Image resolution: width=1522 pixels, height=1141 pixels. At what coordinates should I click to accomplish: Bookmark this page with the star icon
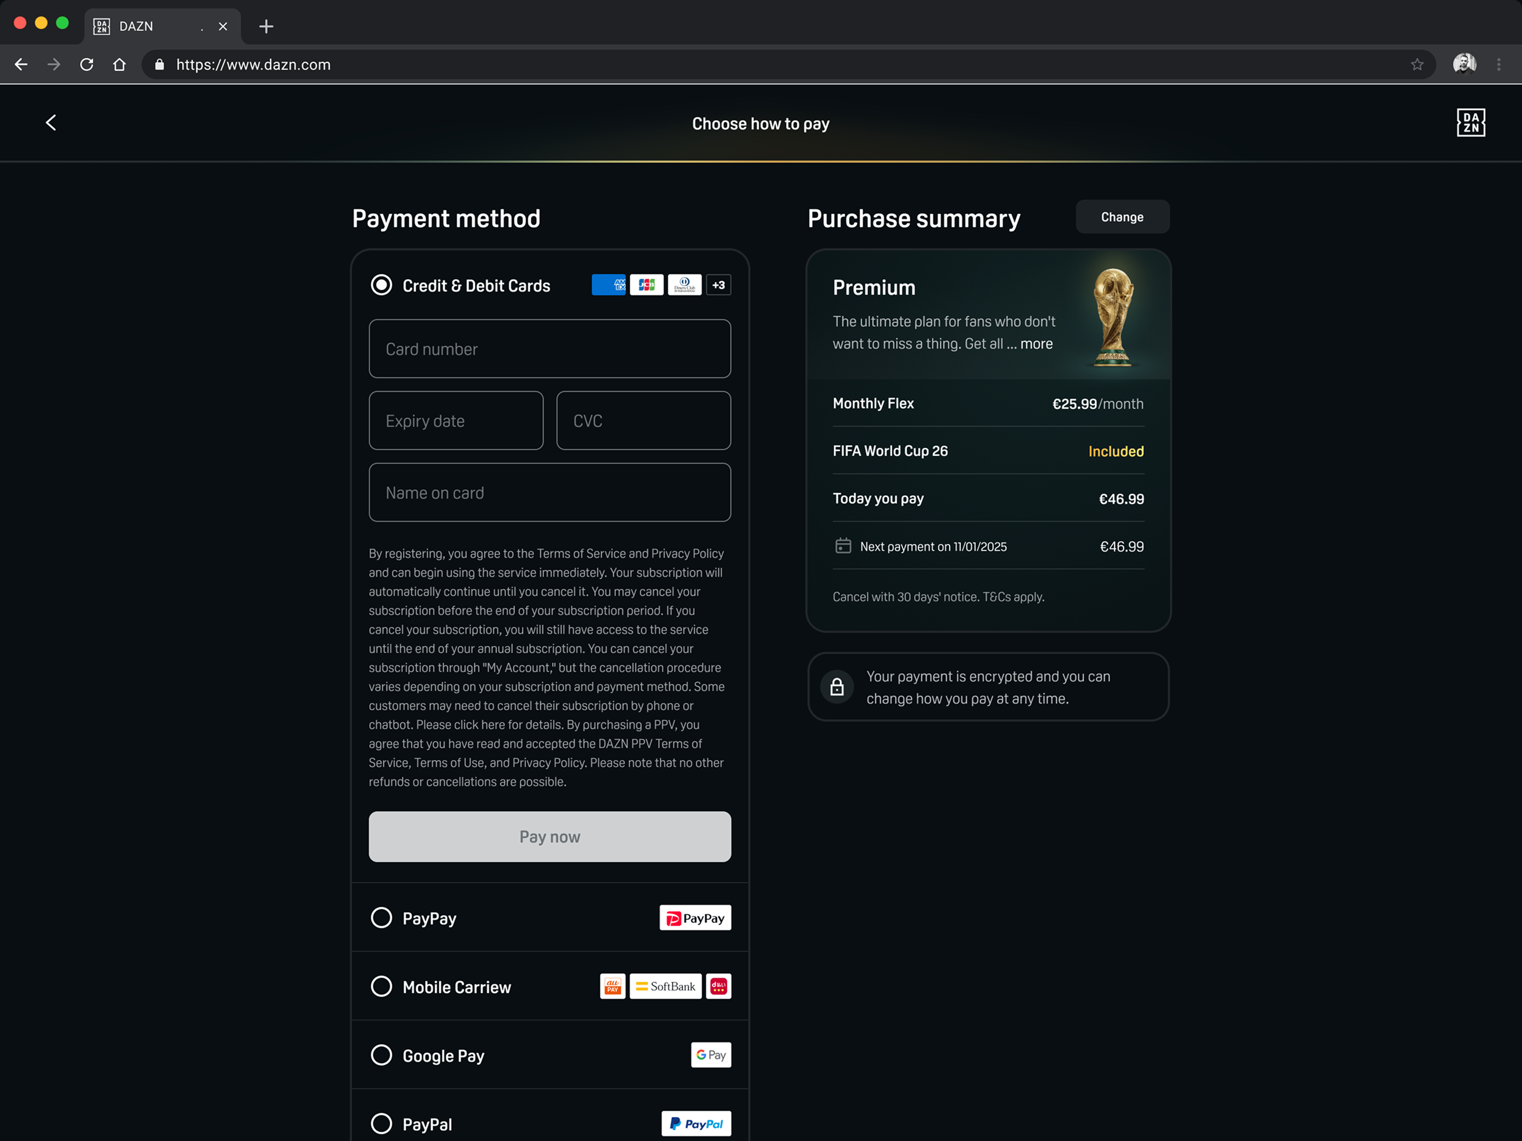(x=1417, y=65)
